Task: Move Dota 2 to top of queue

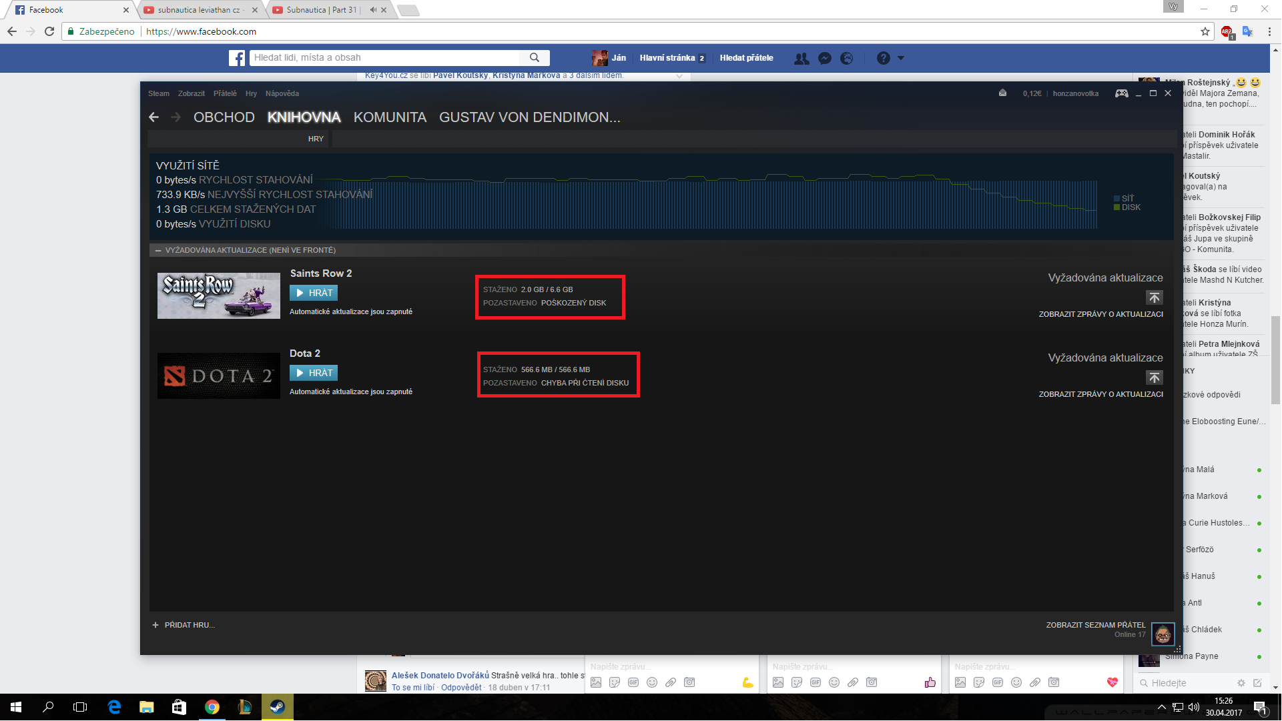Action: [x=1155, y=378]
